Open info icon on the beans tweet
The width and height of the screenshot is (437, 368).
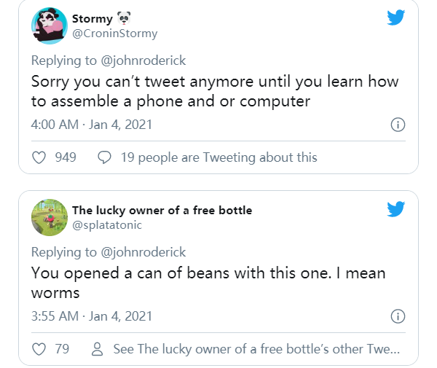click(x=398, y=316)
